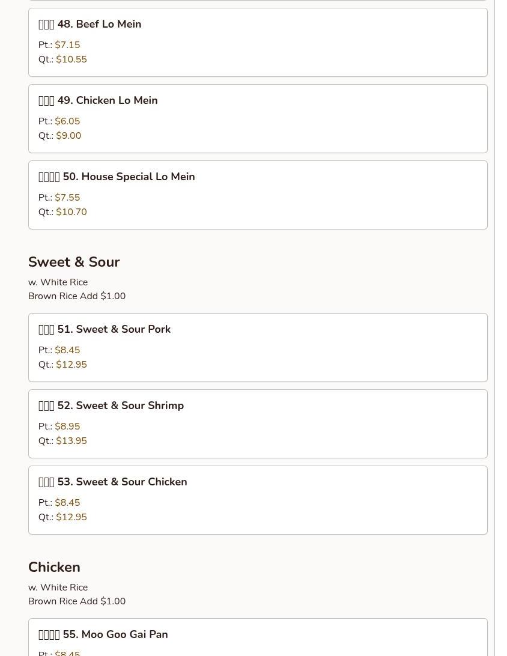
Task: Click House Special Lo Mein pint price $7.55
Action: click(67, 198)
